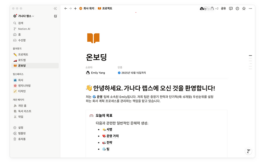Click the new page compose icon
Viewport: 259px width, 162px height.
point(55,16)
